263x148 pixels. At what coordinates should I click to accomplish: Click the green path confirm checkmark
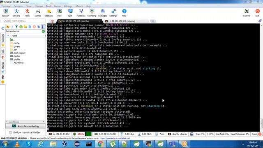(x=43, y=31)
